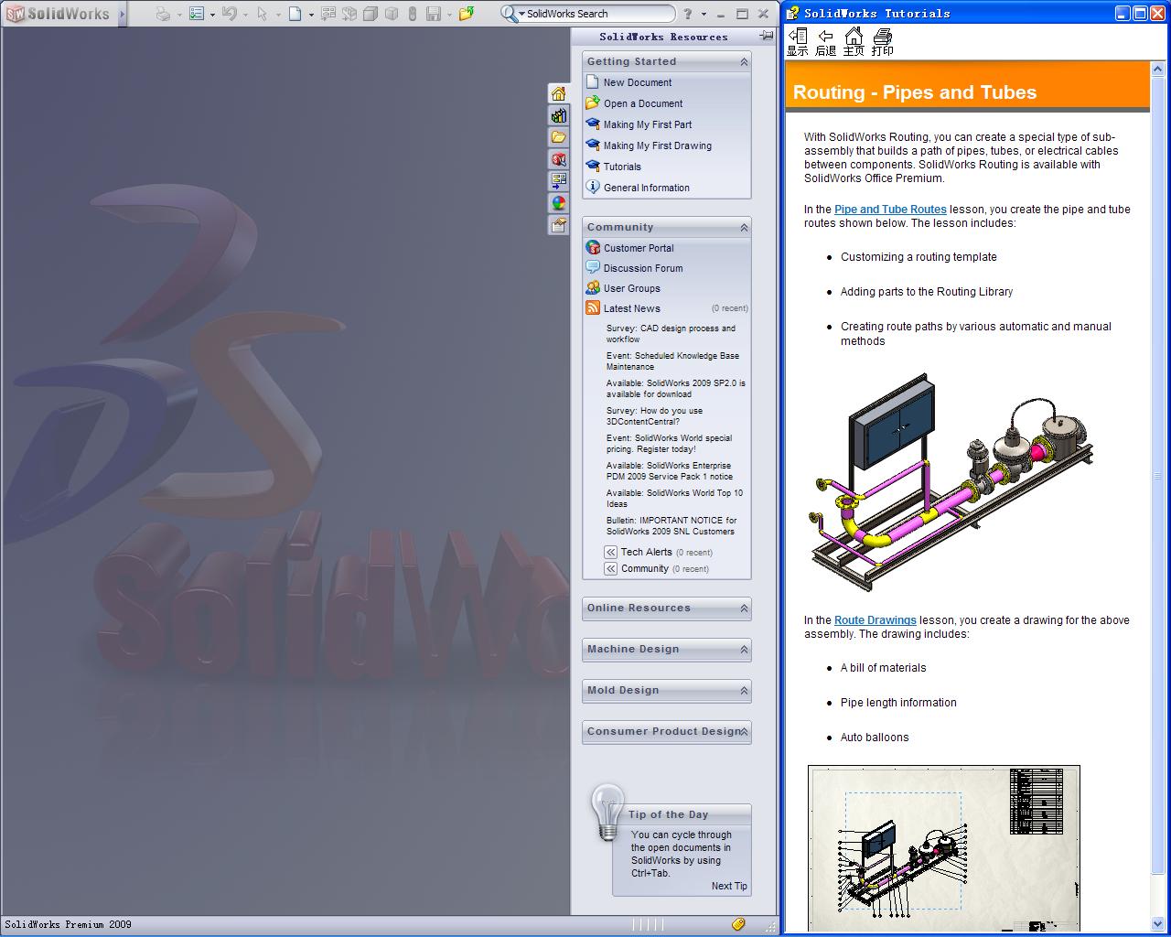Open the Options icon in the toolbar
The height and width of the screenshot is (937, 1171).
pos(197,14)
